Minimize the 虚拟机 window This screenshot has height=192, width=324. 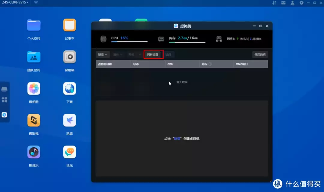(254, 26)
